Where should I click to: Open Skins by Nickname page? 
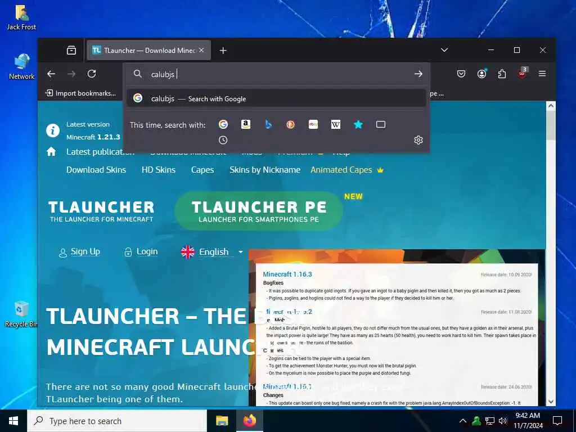coord(265,170)
